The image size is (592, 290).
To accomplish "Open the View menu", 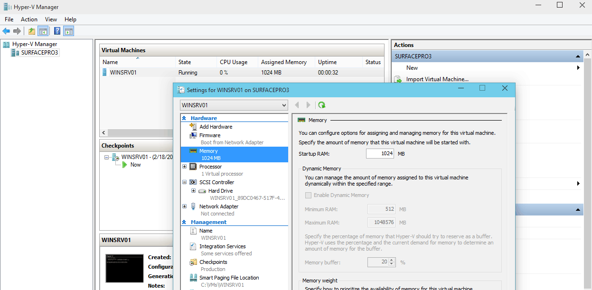I will click(51, 19).
